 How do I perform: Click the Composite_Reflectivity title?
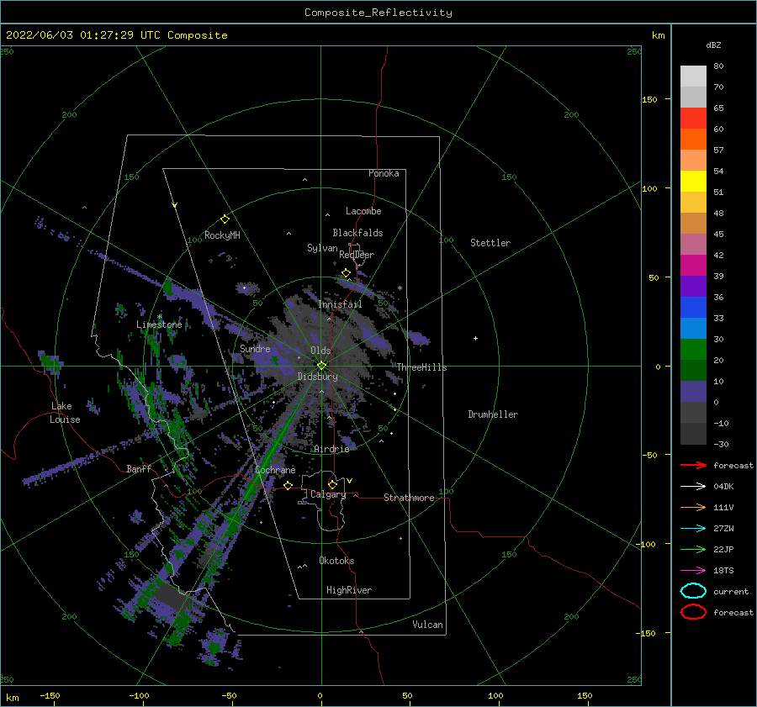(378, 13)
